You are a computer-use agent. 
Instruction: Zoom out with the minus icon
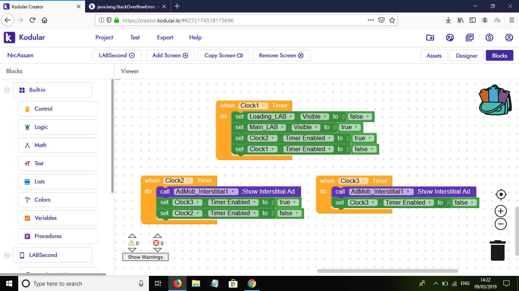click(501, 224)
